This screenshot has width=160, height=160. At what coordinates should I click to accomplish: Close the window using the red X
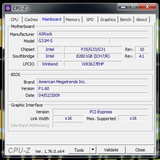pyautogui.click(x=147, y=6)
